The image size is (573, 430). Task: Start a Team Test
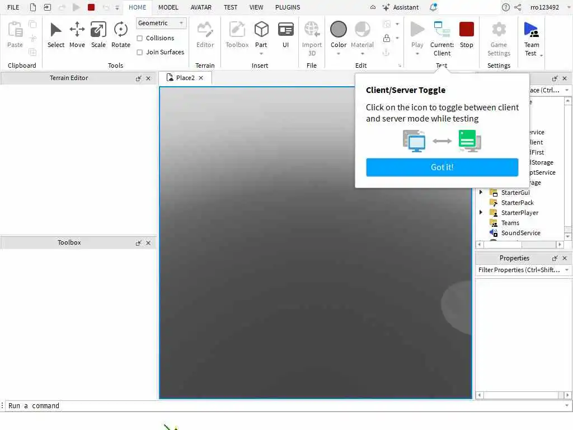click(532, 39)
